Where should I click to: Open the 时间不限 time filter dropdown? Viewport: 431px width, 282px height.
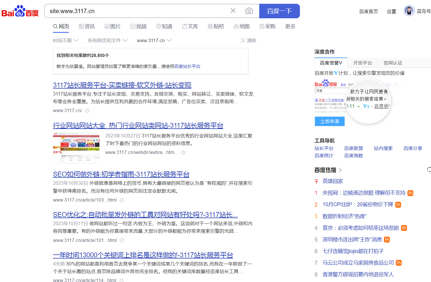(x=66, y=40)
